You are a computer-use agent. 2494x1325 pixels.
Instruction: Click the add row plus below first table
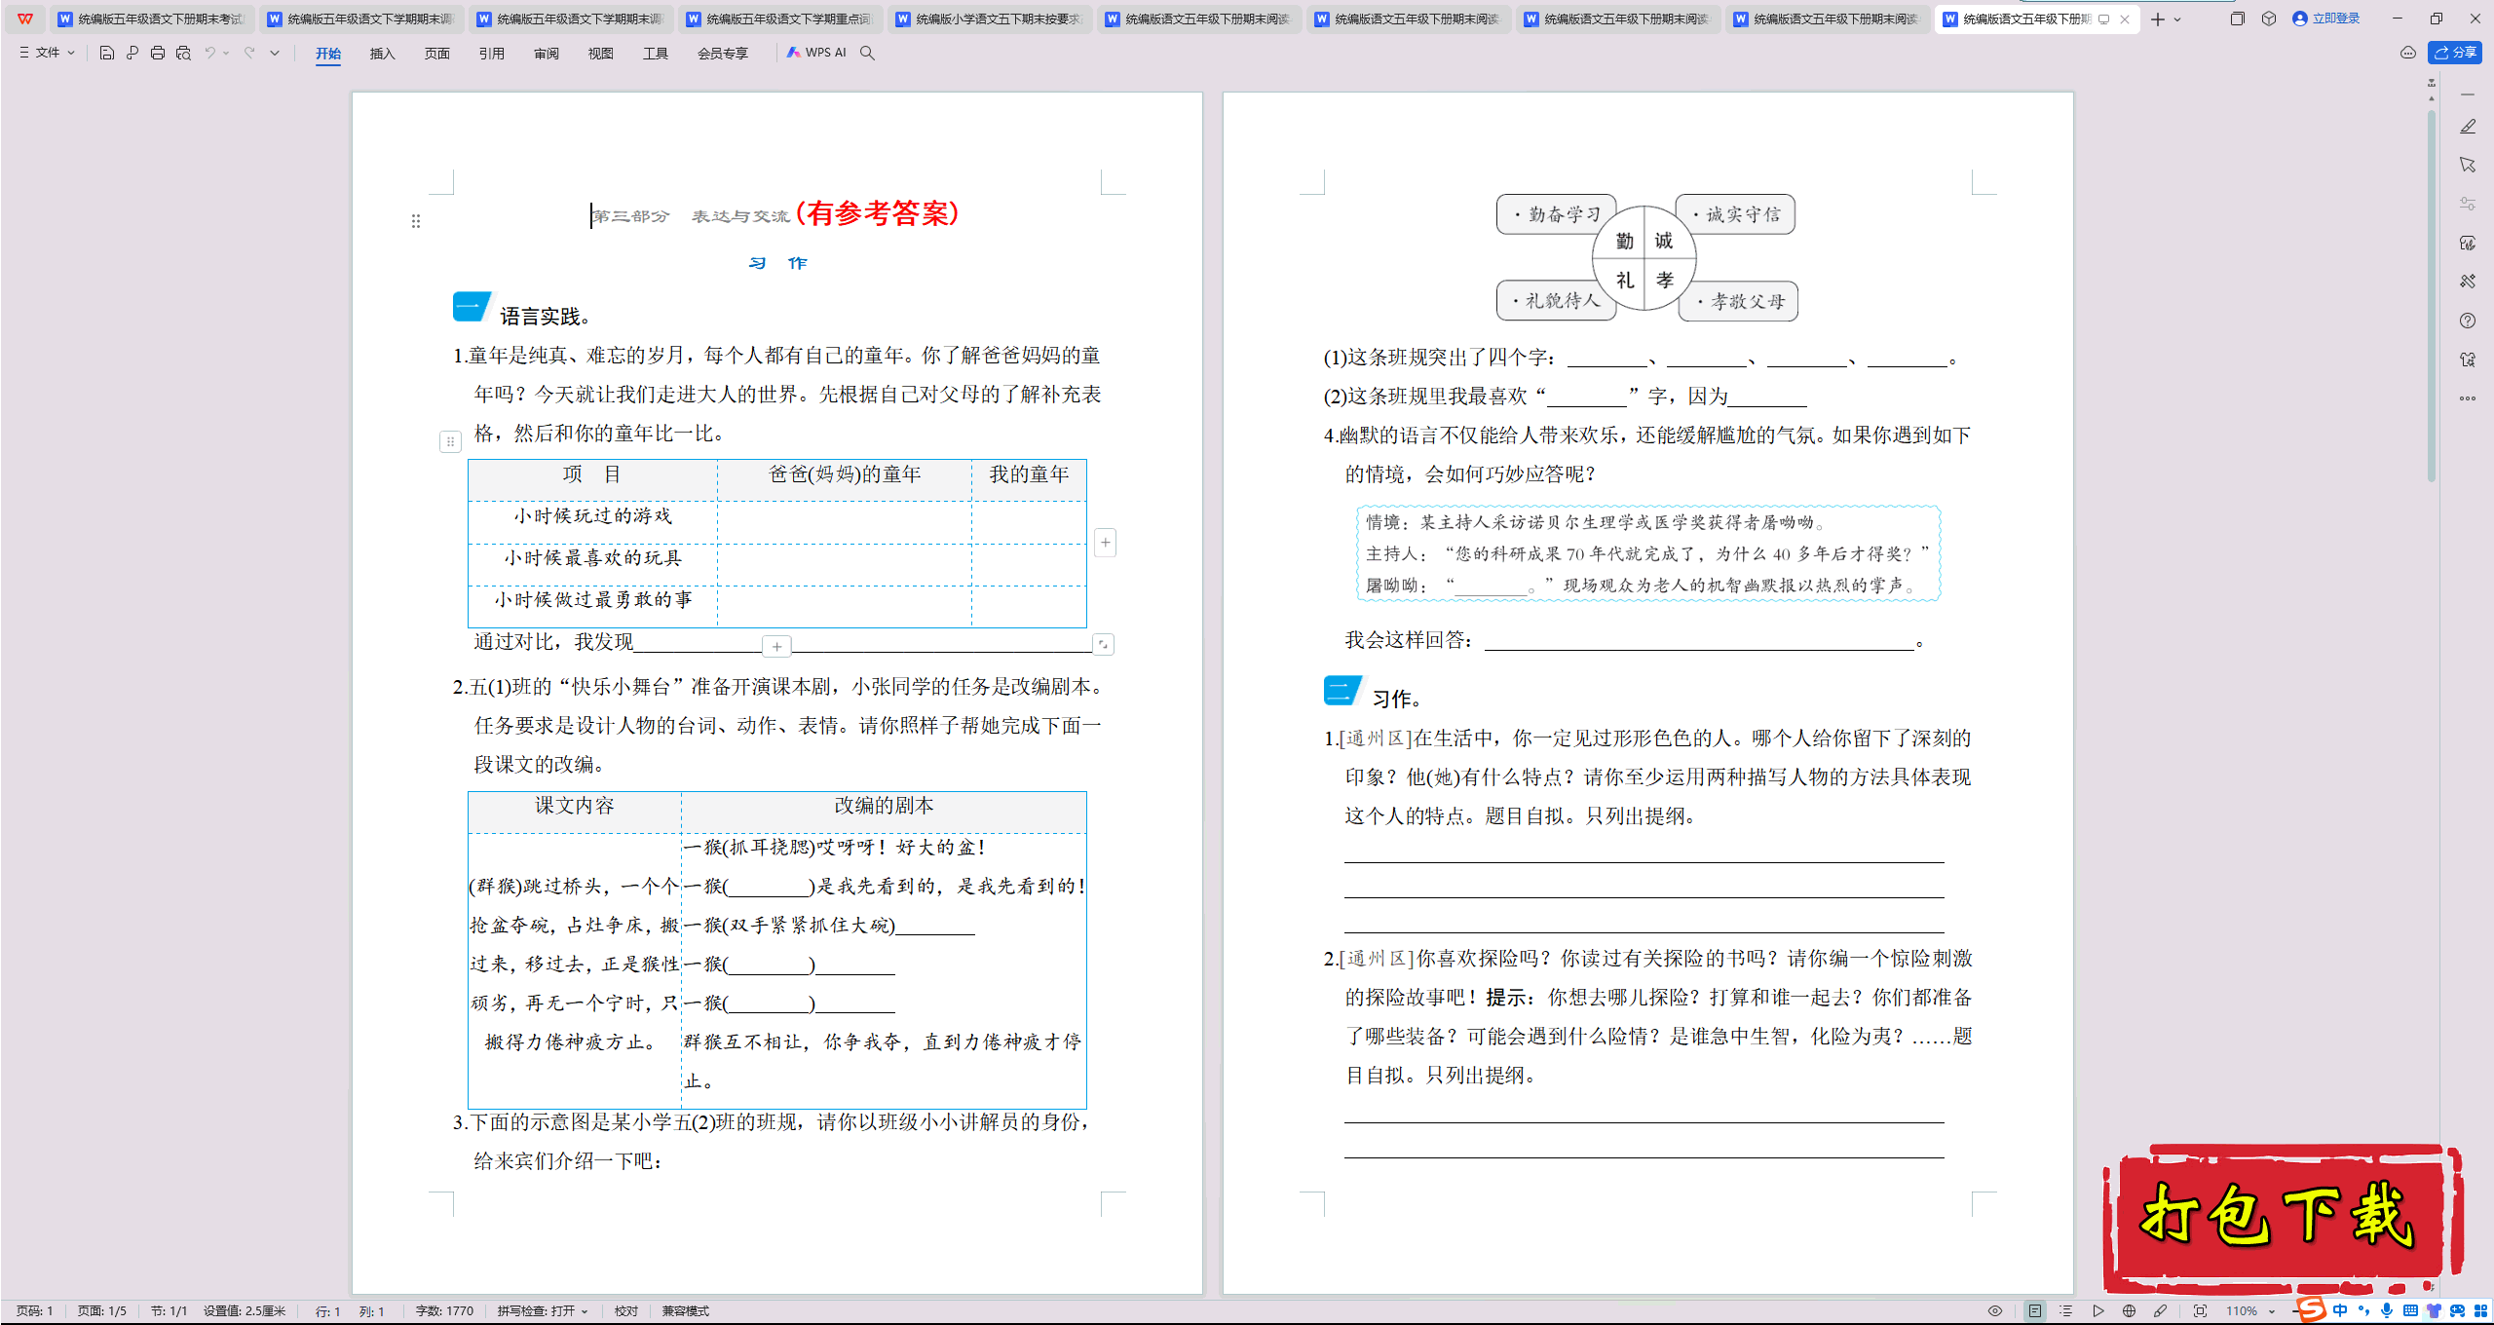(x=776, y=646)
